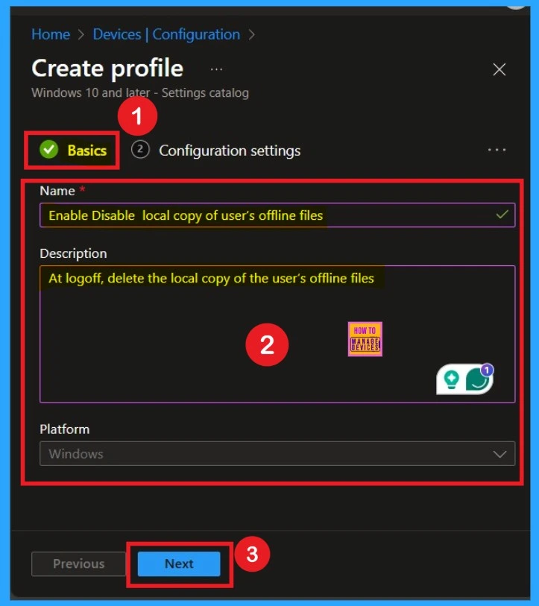Viewport: 539px width, 606px height.
Task: Click the Create profile heading
Action: click(107, 69)
